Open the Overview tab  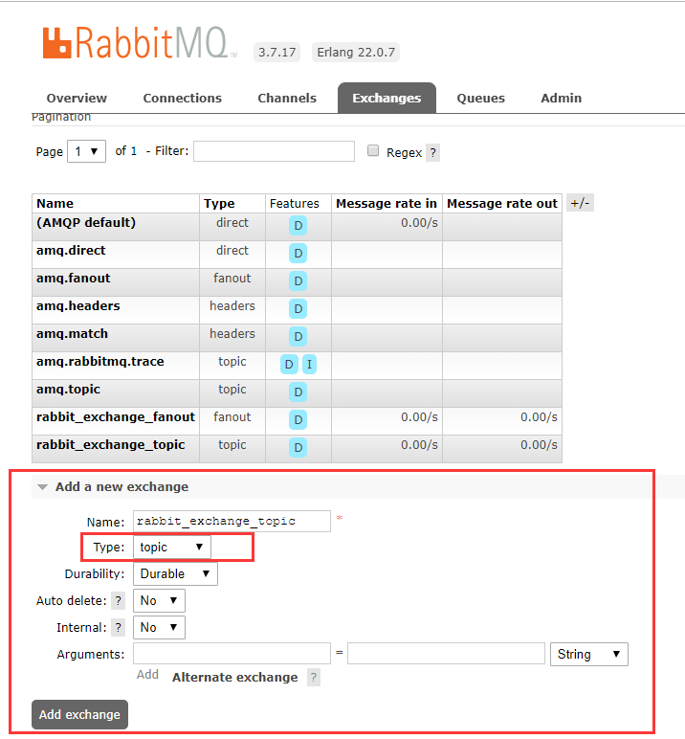[77, 98]
